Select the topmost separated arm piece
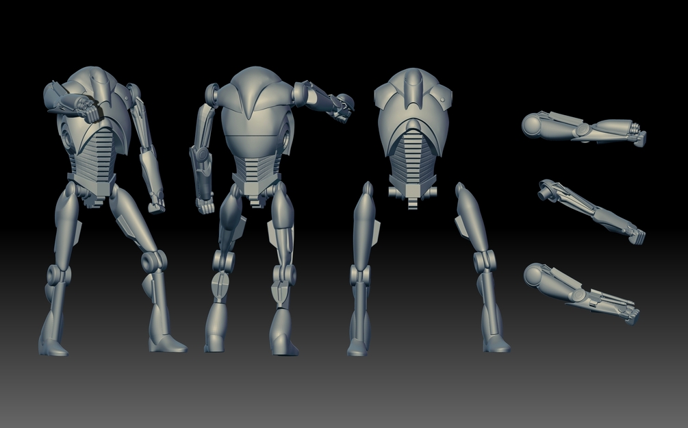Viewport: 688px width, 428px height. coord(584,128)
